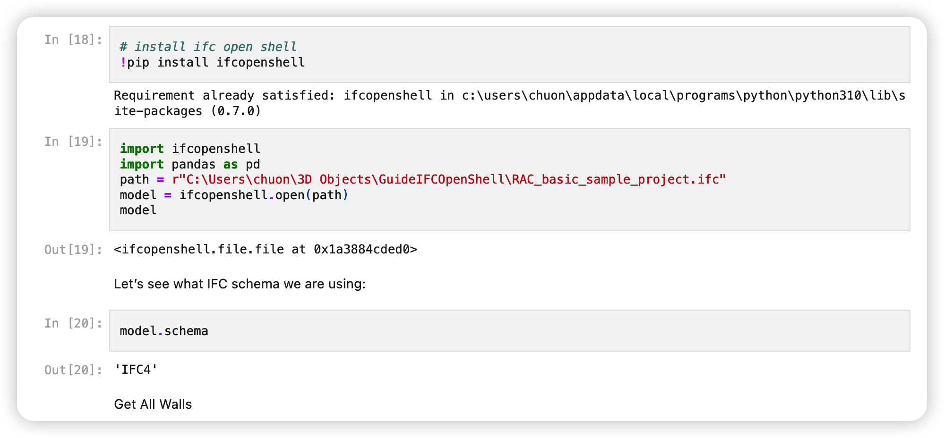Viewport: 944px width, 438px height.
Task: Click 'ifcopenshell.open' in the model assignment
Action: [x=242, y=195]
